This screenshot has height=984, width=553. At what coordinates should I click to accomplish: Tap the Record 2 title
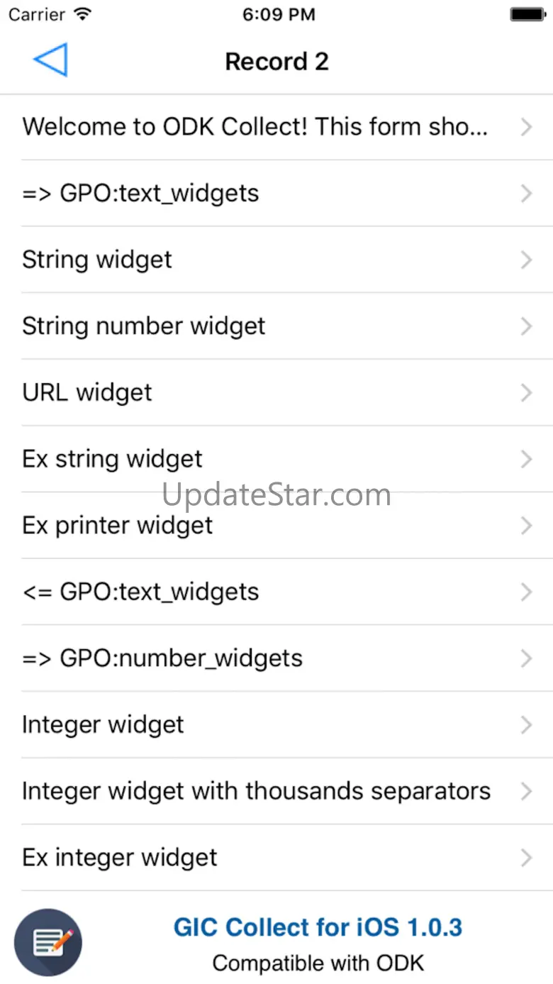[276, 62]
